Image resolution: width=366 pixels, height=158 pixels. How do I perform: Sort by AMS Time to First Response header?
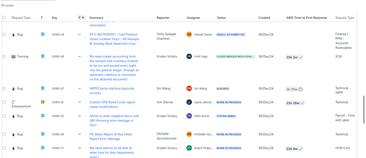click(x=307, y=18)
